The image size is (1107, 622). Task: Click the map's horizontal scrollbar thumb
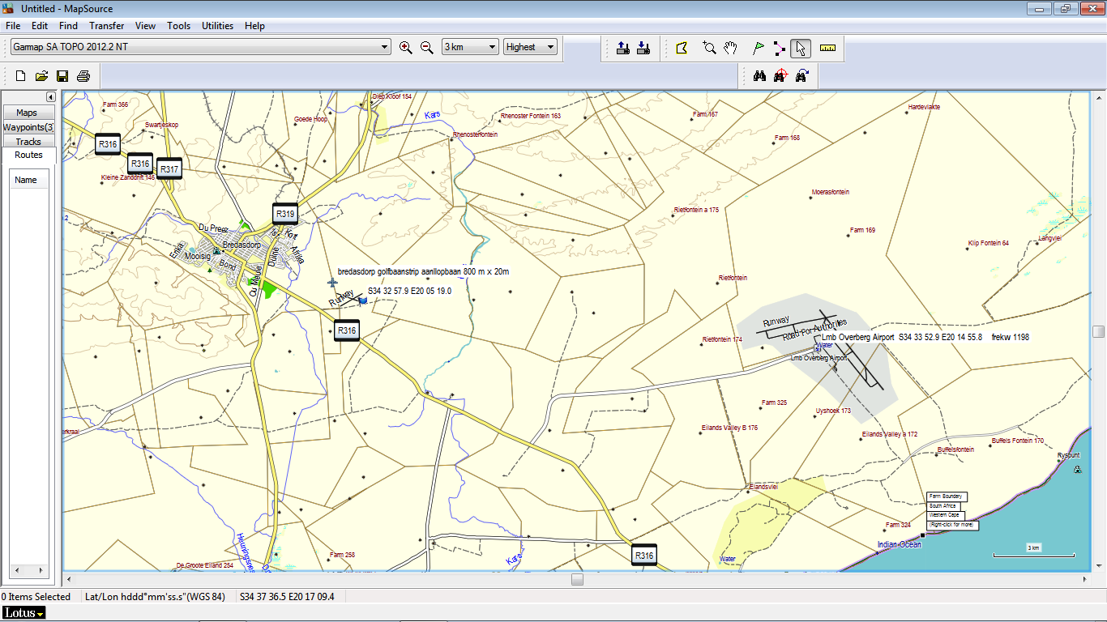pyautogui.click(x=577, y=579)
